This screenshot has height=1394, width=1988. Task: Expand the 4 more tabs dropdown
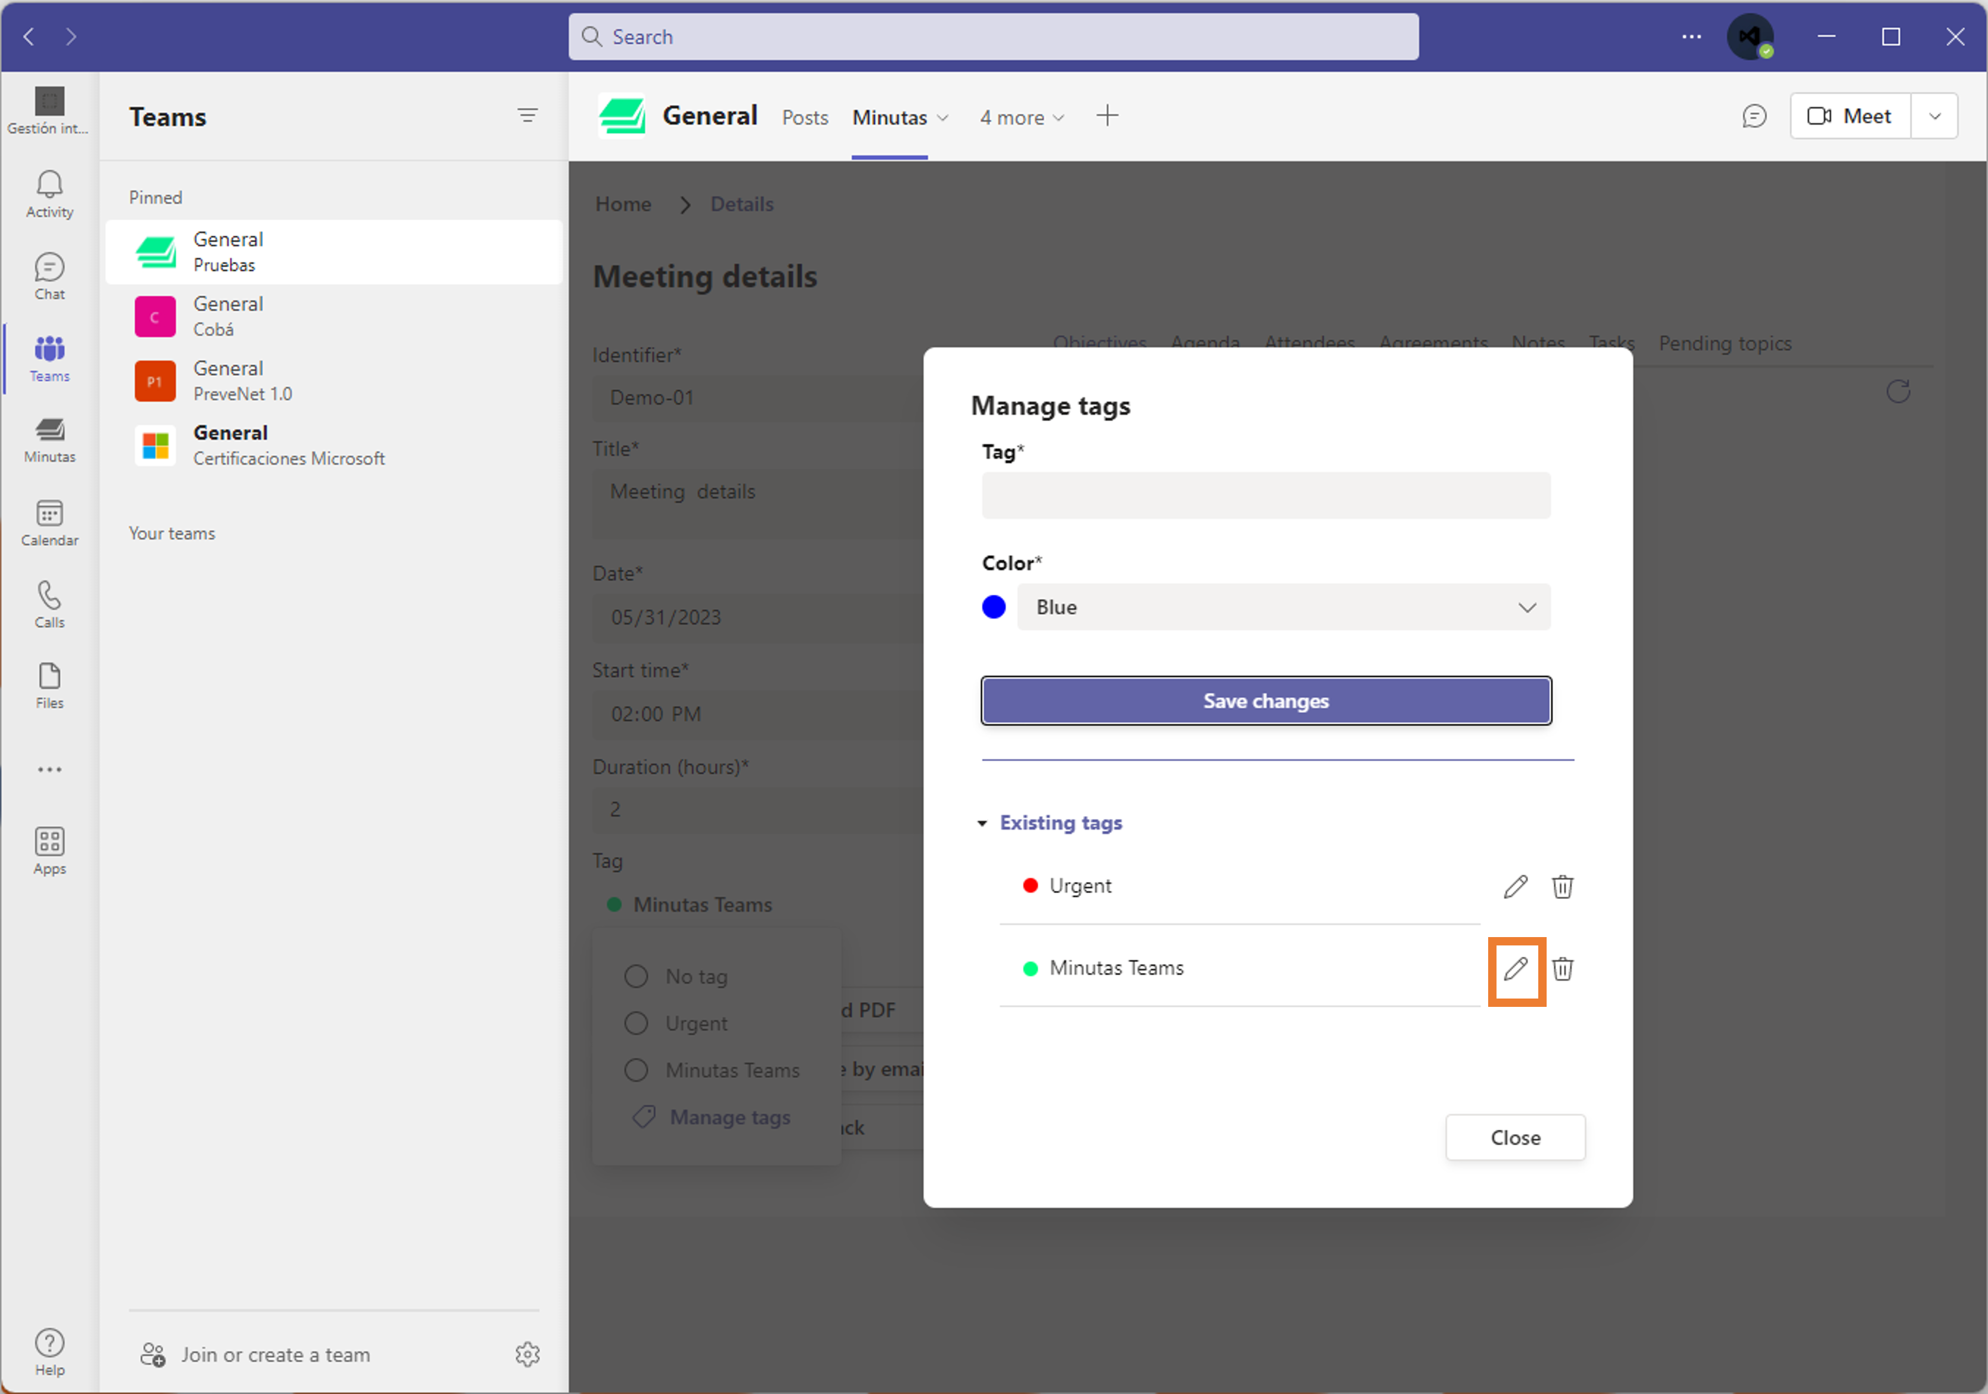(1022, 117)
